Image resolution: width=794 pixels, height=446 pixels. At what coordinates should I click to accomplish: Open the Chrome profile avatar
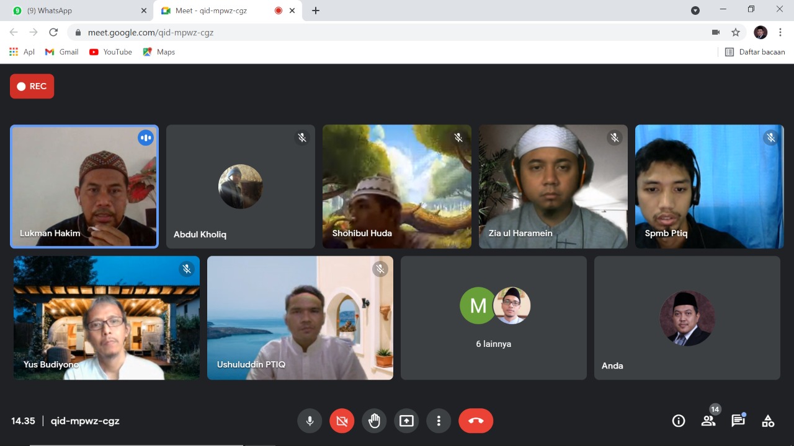pos(761,32)
